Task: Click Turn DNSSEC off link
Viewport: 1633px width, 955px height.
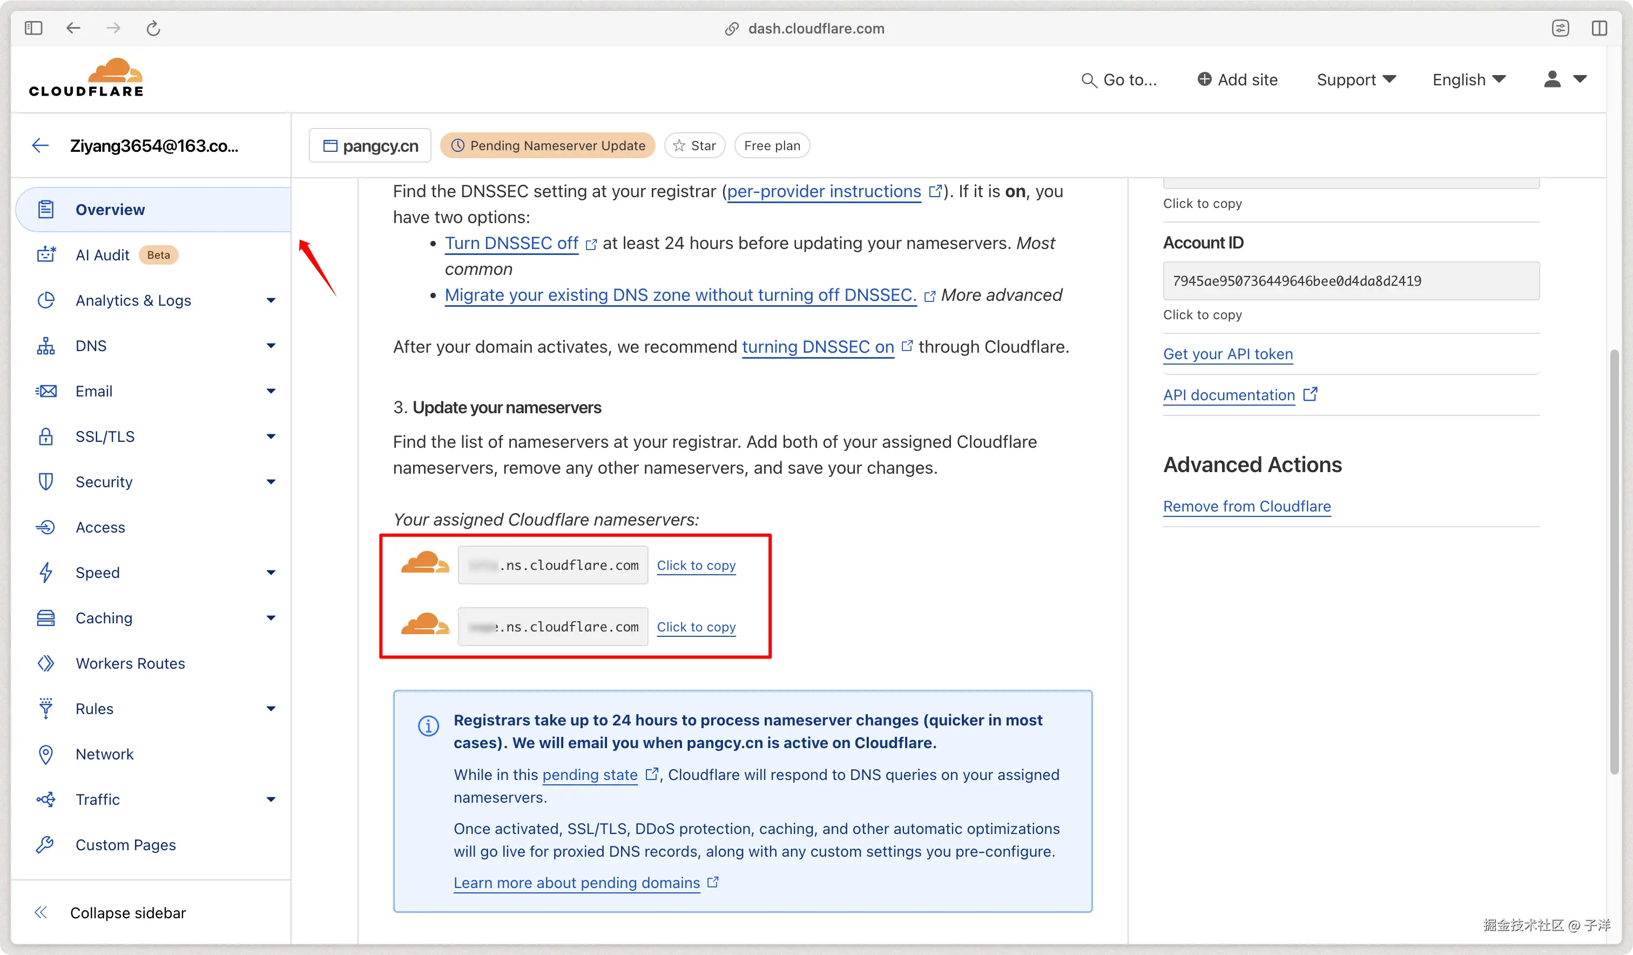Action: tap(511, 243)
